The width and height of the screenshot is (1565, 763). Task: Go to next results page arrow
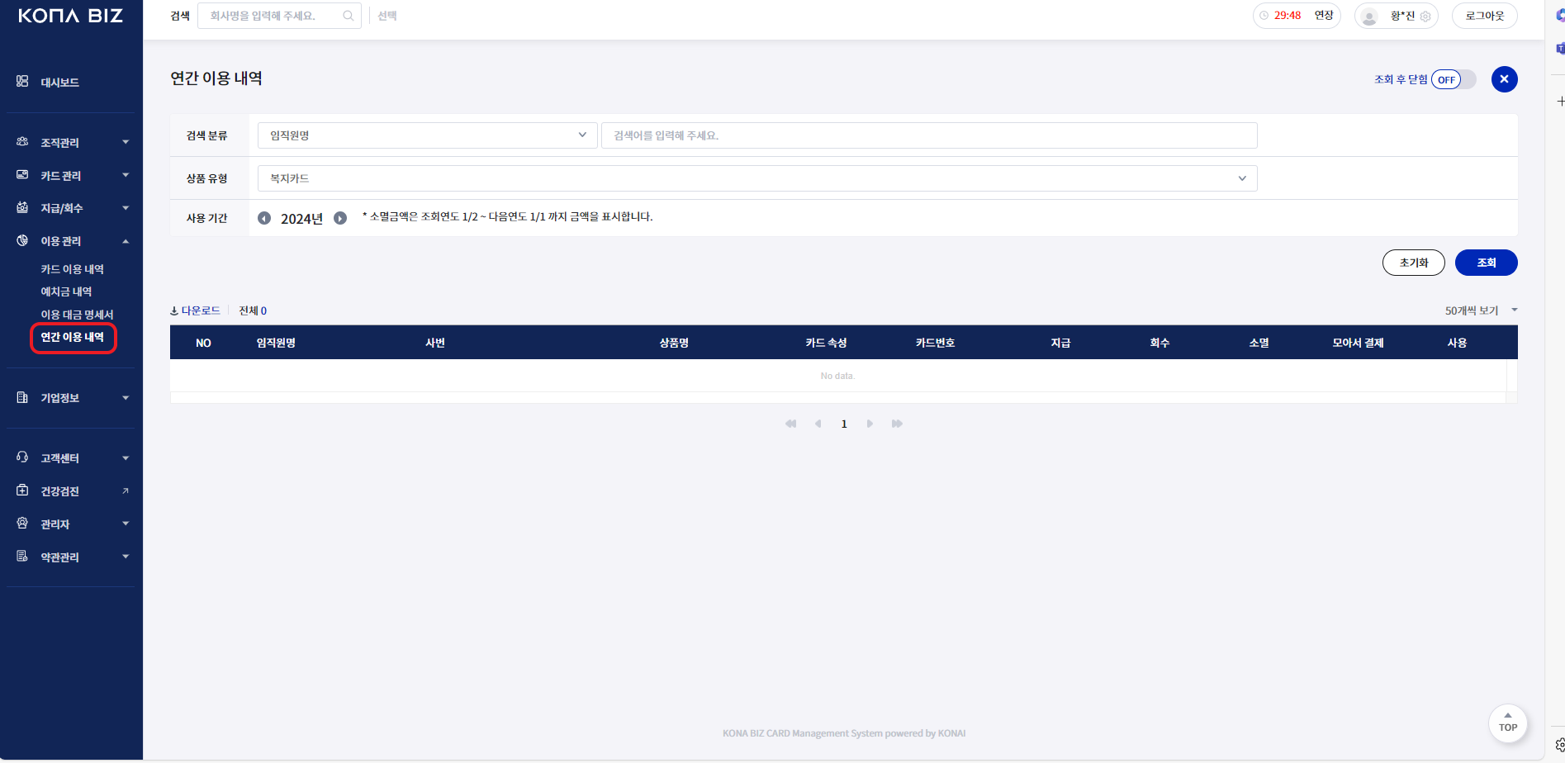tap(870, 424)
